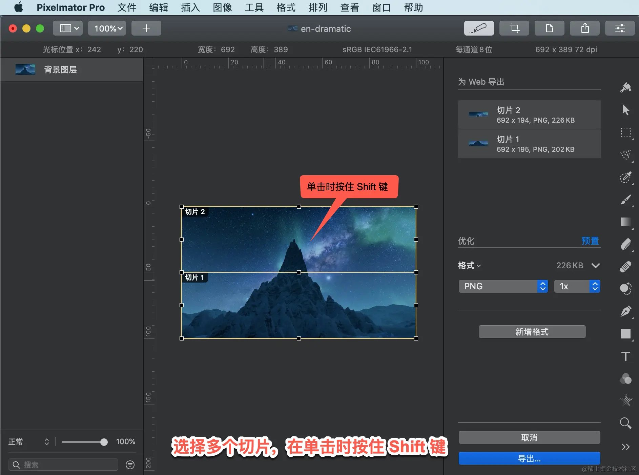Select the Zoom magnifier tool
Viewport: 639px width, 475px height.
point(625,423)
